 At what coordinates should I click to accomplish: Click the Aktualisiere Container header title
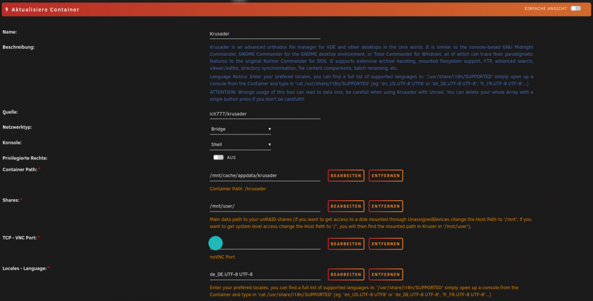46,9
